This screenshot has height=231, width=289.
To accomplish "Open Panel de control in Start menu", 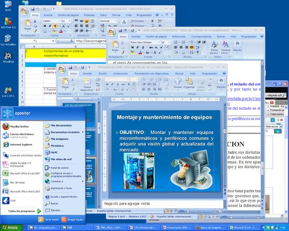I will click(x=57, y=168).
